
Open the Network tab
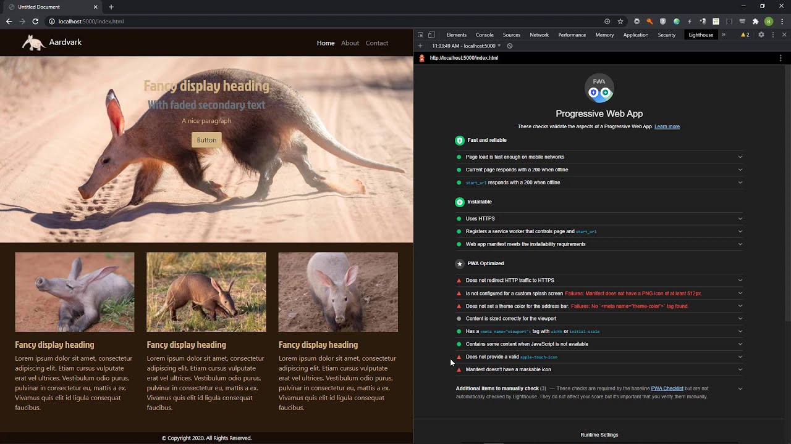pos(539,35)
